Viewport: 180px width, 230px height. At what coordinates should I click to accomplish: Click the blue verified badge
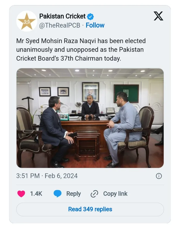click(x=91, y=17)
